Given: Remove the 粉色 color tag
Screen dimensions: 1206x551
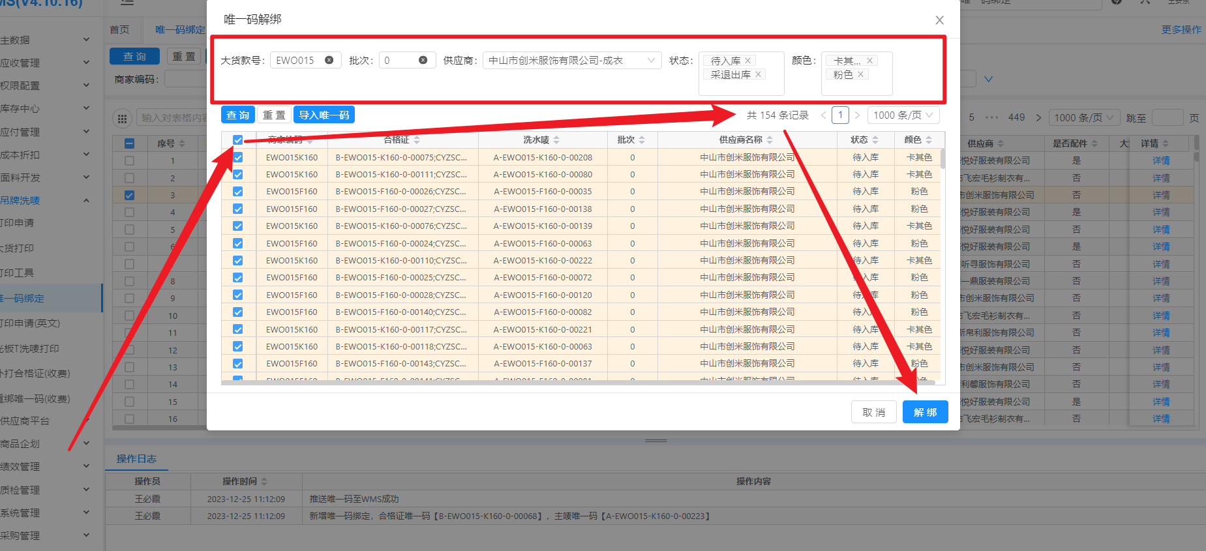Looking at the screenshot, I should point(861,74).
